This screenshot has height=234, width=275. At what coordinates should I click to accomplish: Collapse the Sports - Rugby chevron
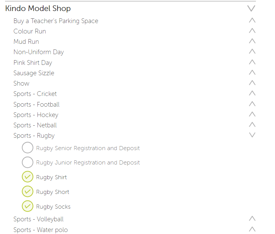(x=252, y=135)
